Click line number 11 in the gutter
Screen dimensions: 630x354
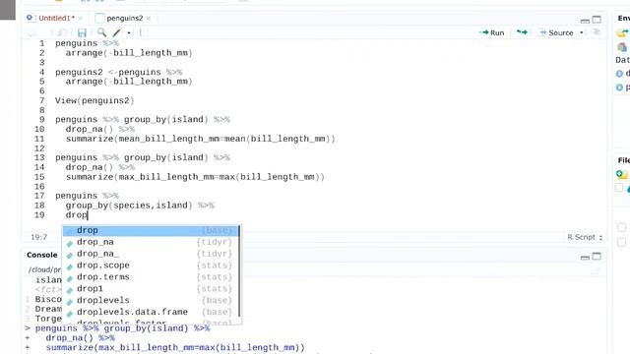point(39,139)
